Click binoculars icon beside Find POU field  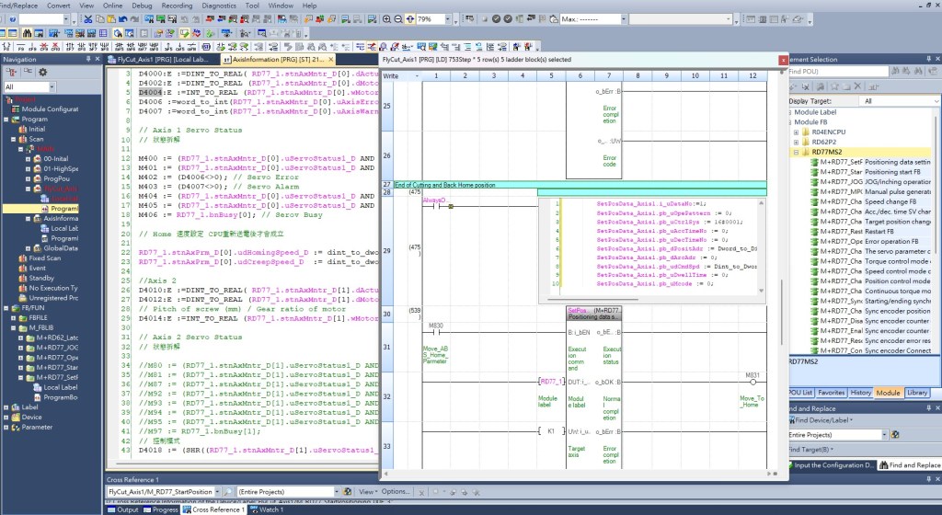pos(895,71)
